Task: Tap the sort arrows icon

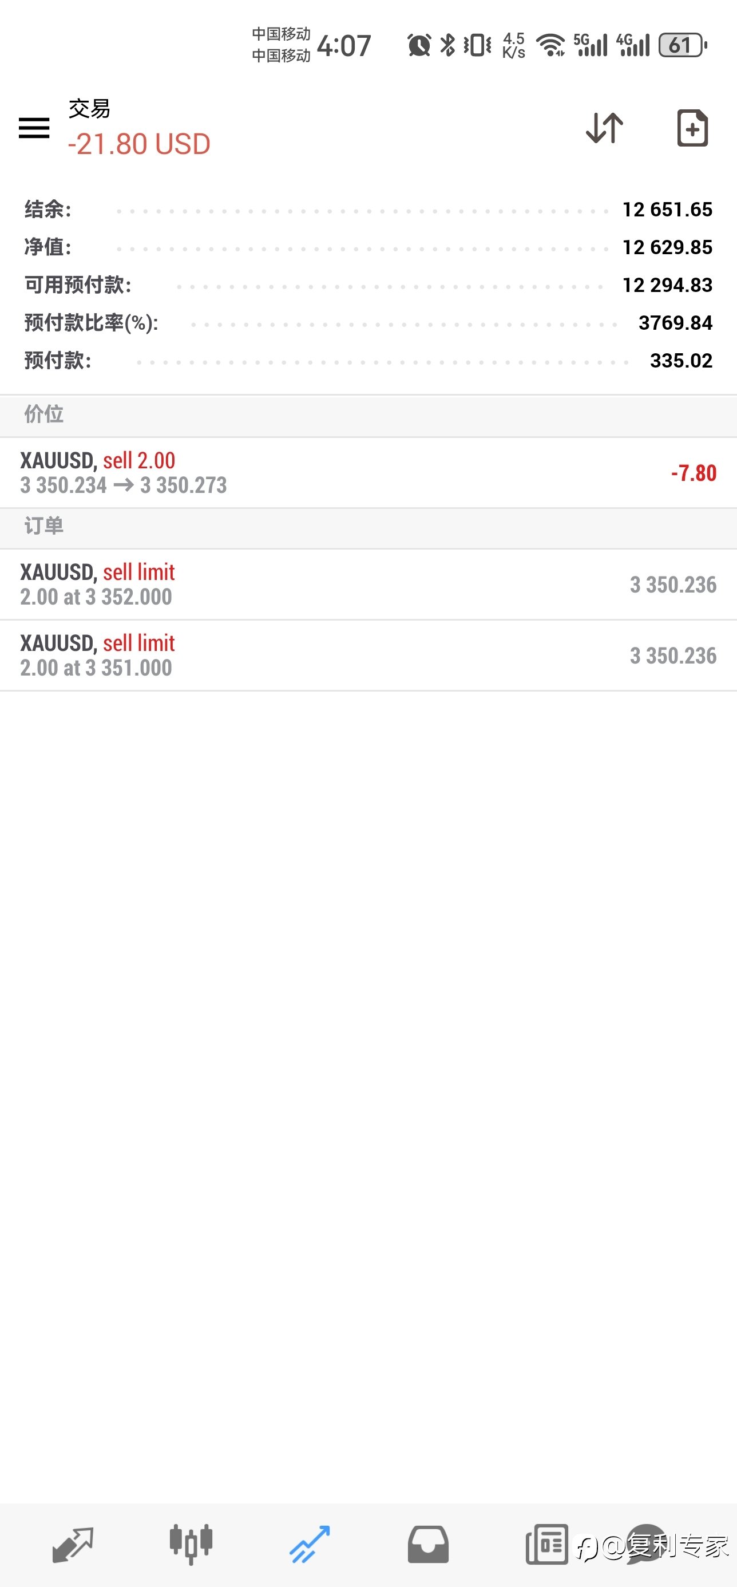Action: (604, 128)
